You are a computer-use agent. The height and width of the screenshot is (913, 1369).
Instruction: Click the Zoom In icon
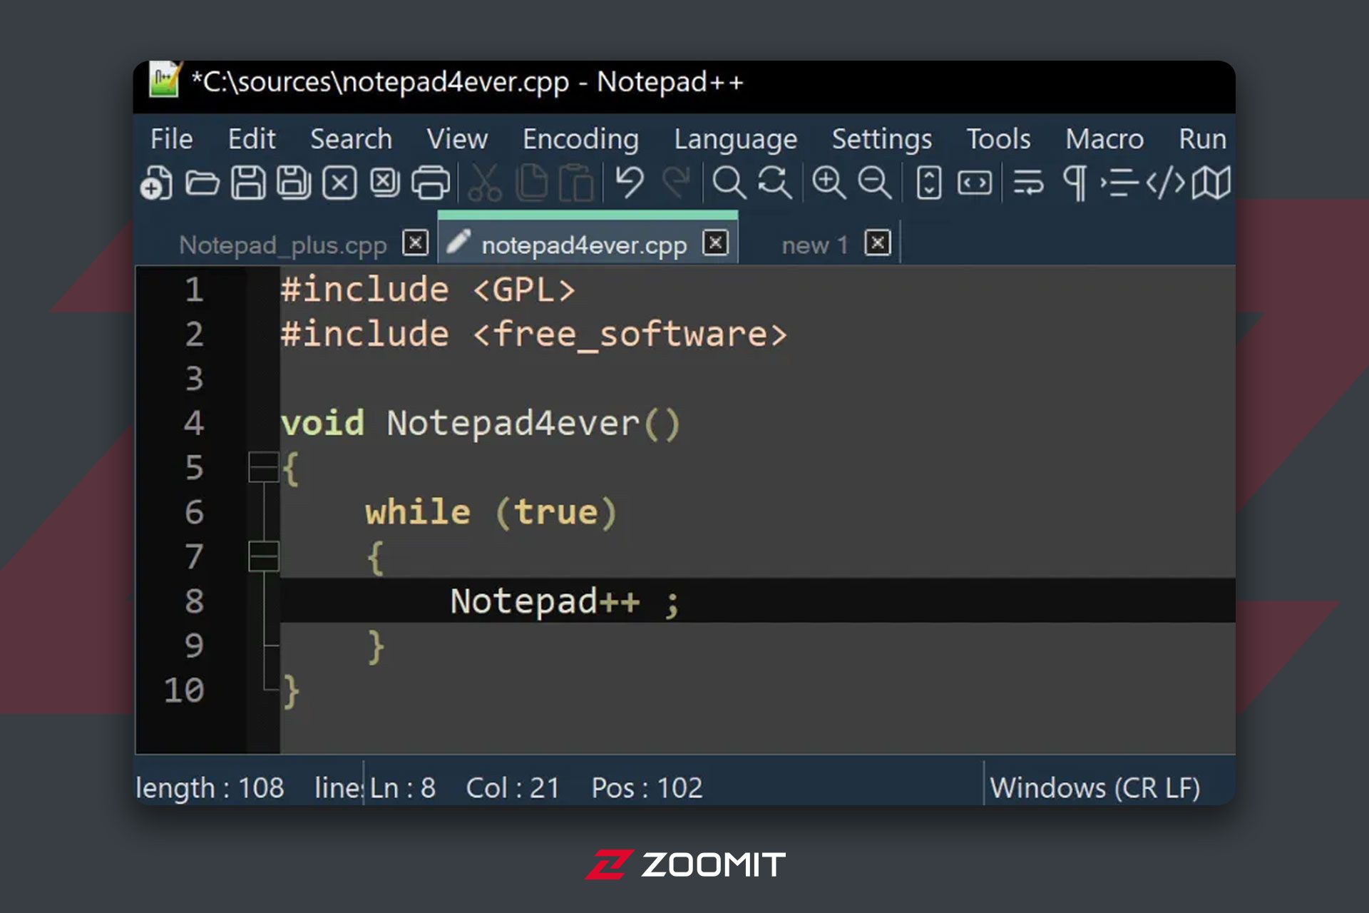829,183
